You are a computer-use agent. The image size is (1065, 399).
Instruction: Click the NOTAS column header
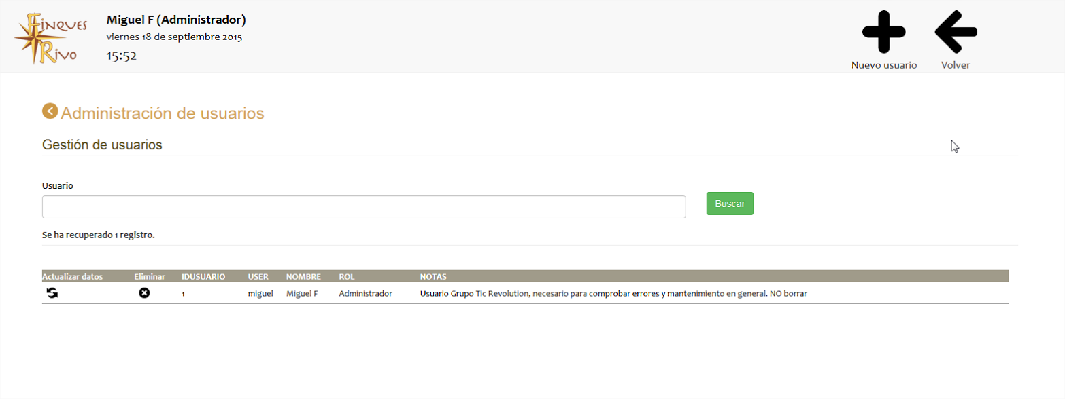[433, 277]
